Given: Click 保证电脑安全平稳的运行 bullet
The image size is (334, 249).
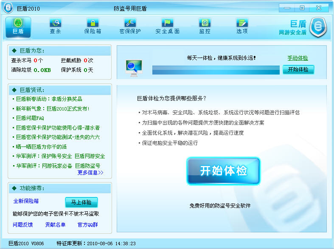Looking at the screenshot, I should click(x=170, y=143).
